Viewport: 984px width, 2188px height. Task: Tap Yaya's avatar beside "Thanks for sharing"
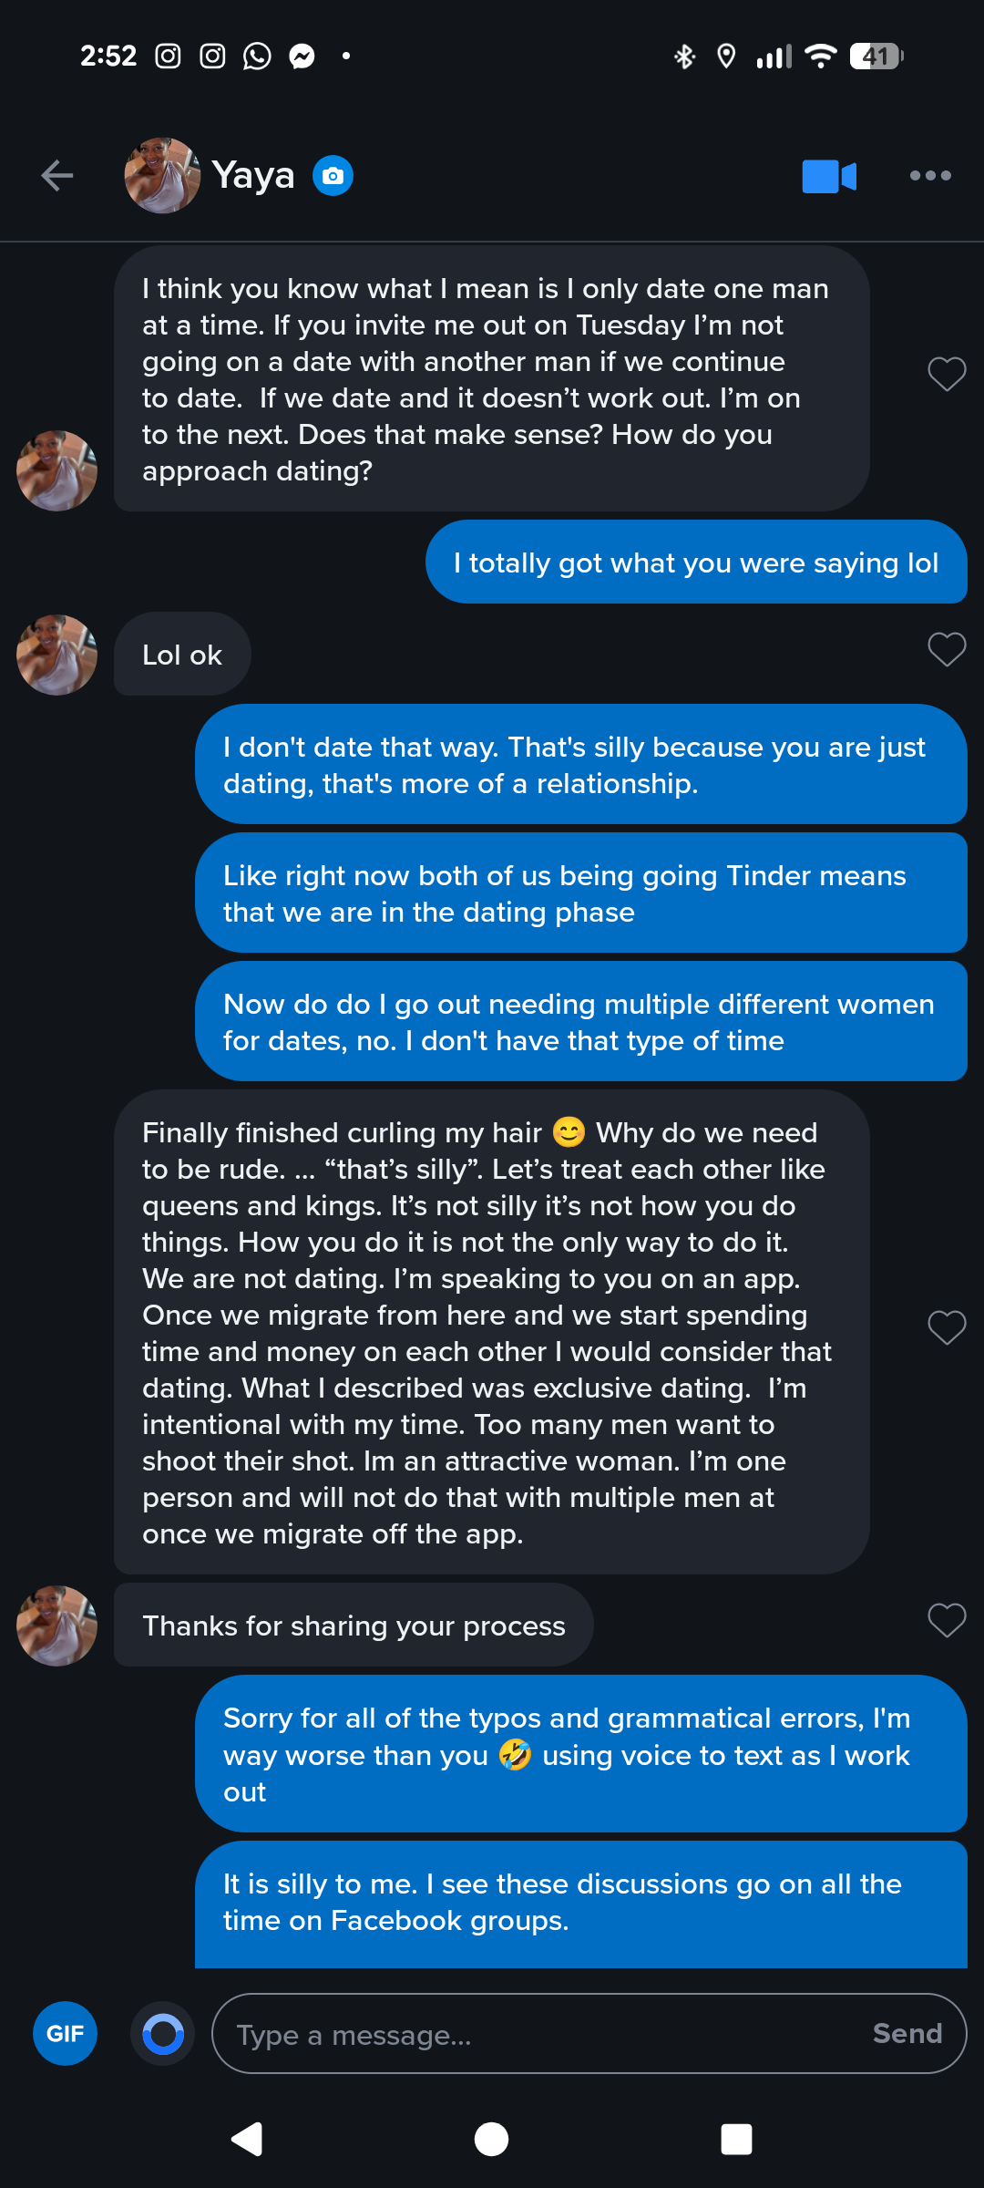click(x=56, y=1626)
